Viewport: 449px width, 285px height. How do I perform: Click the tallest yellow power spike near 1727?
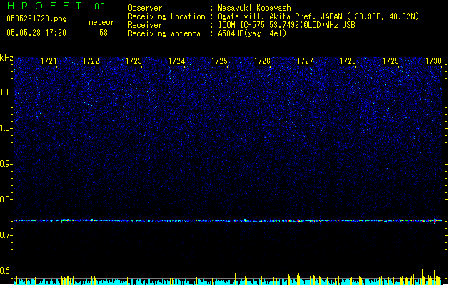pos(298,278)
